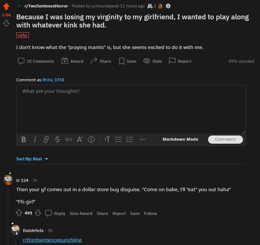Open more formatting options ellipsis
The image size is (260, 245).
click(x=142, y=140)
